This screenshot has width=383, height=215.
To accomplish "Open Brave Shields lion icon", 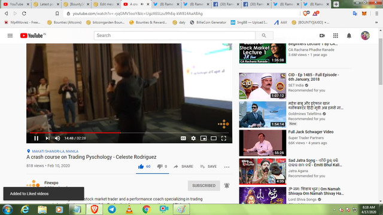I will (x=306, y=13).
